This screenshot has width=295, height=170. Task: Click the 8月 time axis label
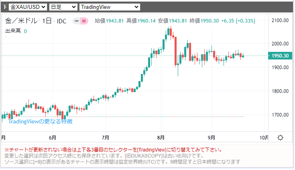[161, 138]
